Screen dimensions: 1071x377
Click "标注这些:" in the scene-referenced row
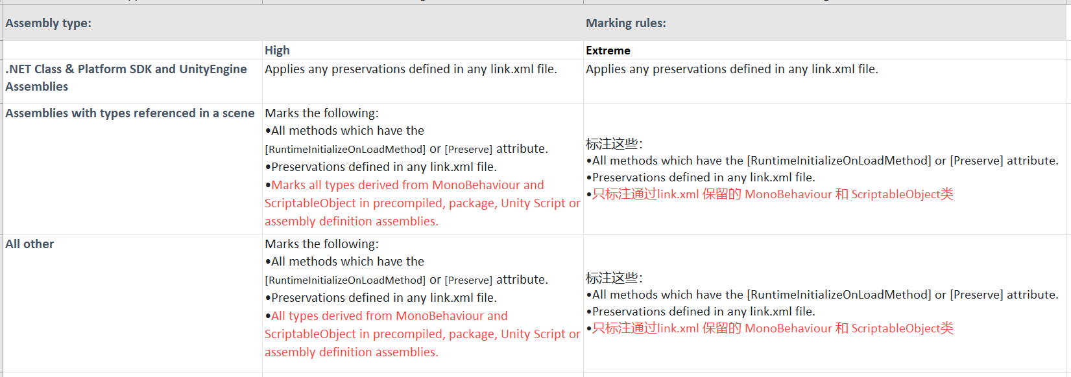click(x=614, y=144)
